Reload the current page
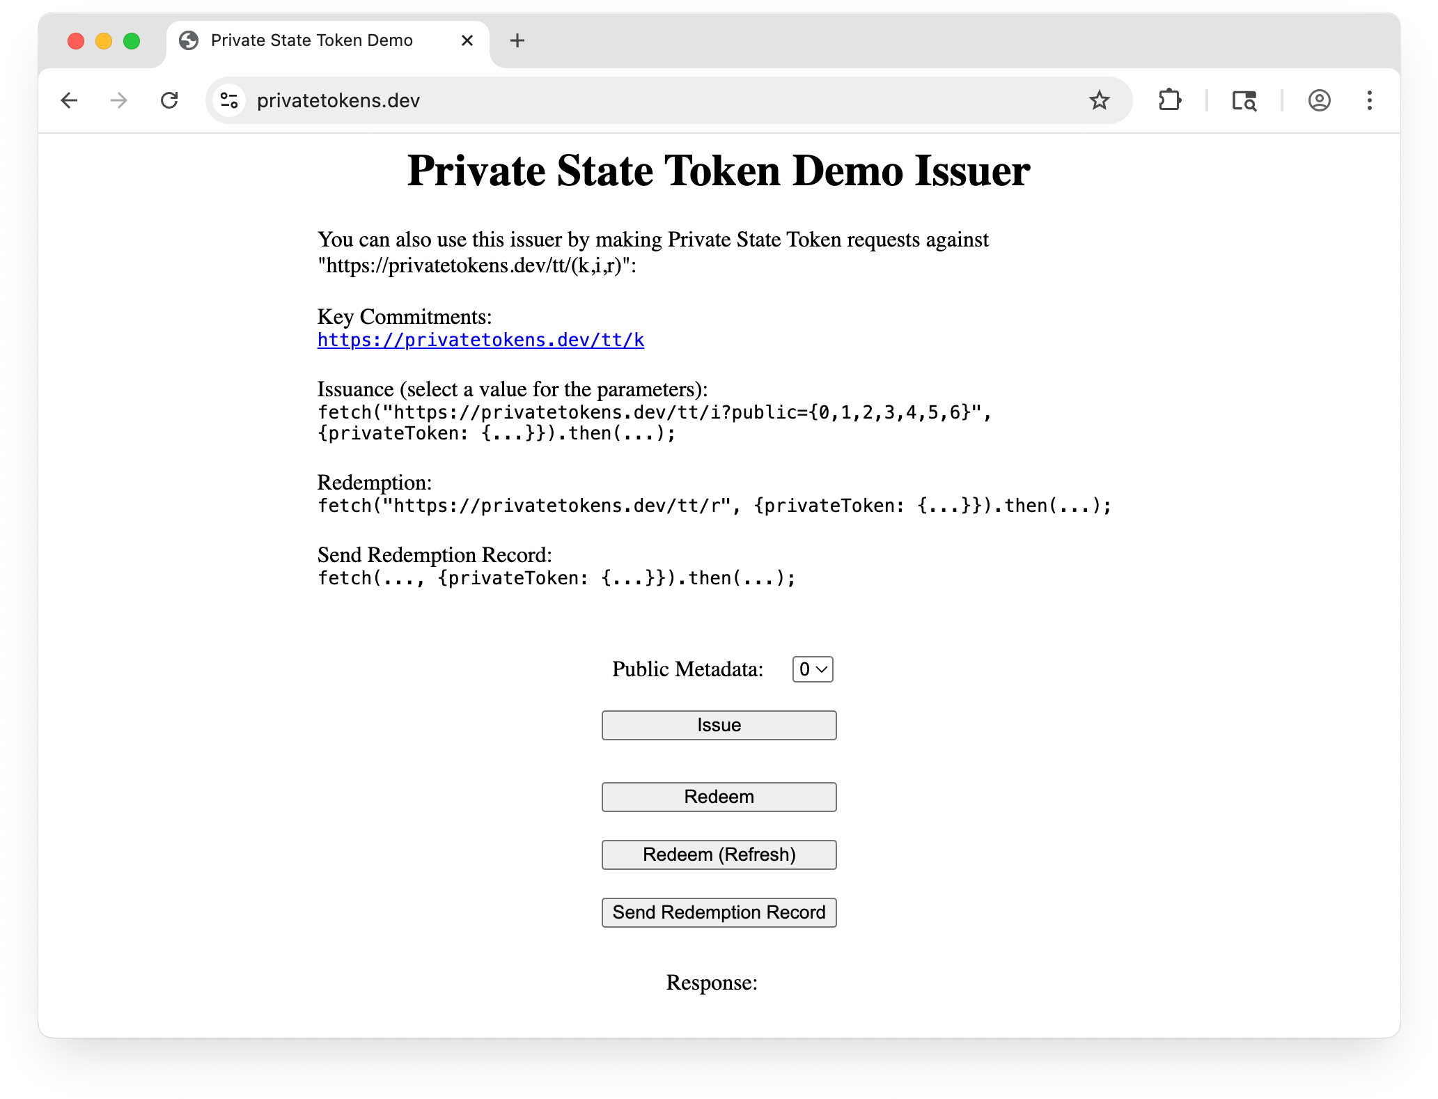The height and width of the screenshot is (1099, 1438). click(x=169, y=100)
